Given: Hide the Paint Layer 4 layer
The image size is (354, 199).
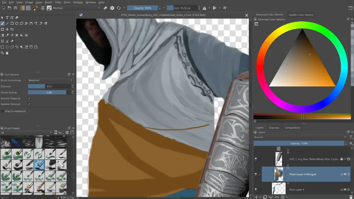Looking at the screenshot, I should click(256, 190).
